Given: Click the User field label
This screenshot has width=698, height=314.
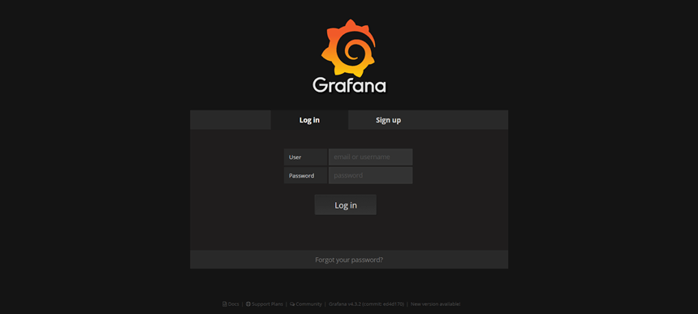Looking at the screenshot, I should [305, 157].
